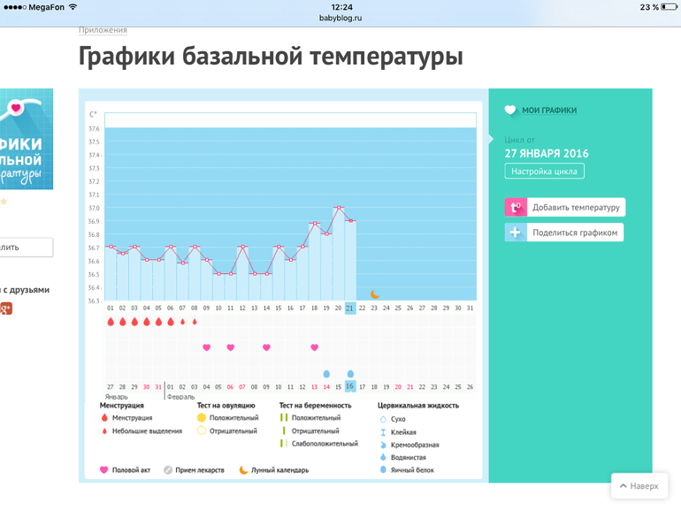Go to the МОИ ГРАФИКИ link
Screen dimensions: 681x511
[548, 111]
